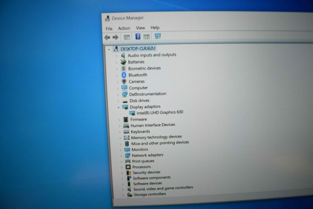
Task: Open the Help menu
Action: point(155,27)
